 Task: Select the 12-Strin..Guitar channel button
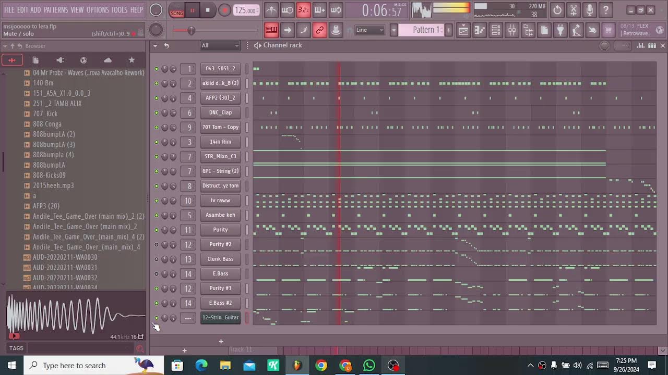tap(220, 318)
